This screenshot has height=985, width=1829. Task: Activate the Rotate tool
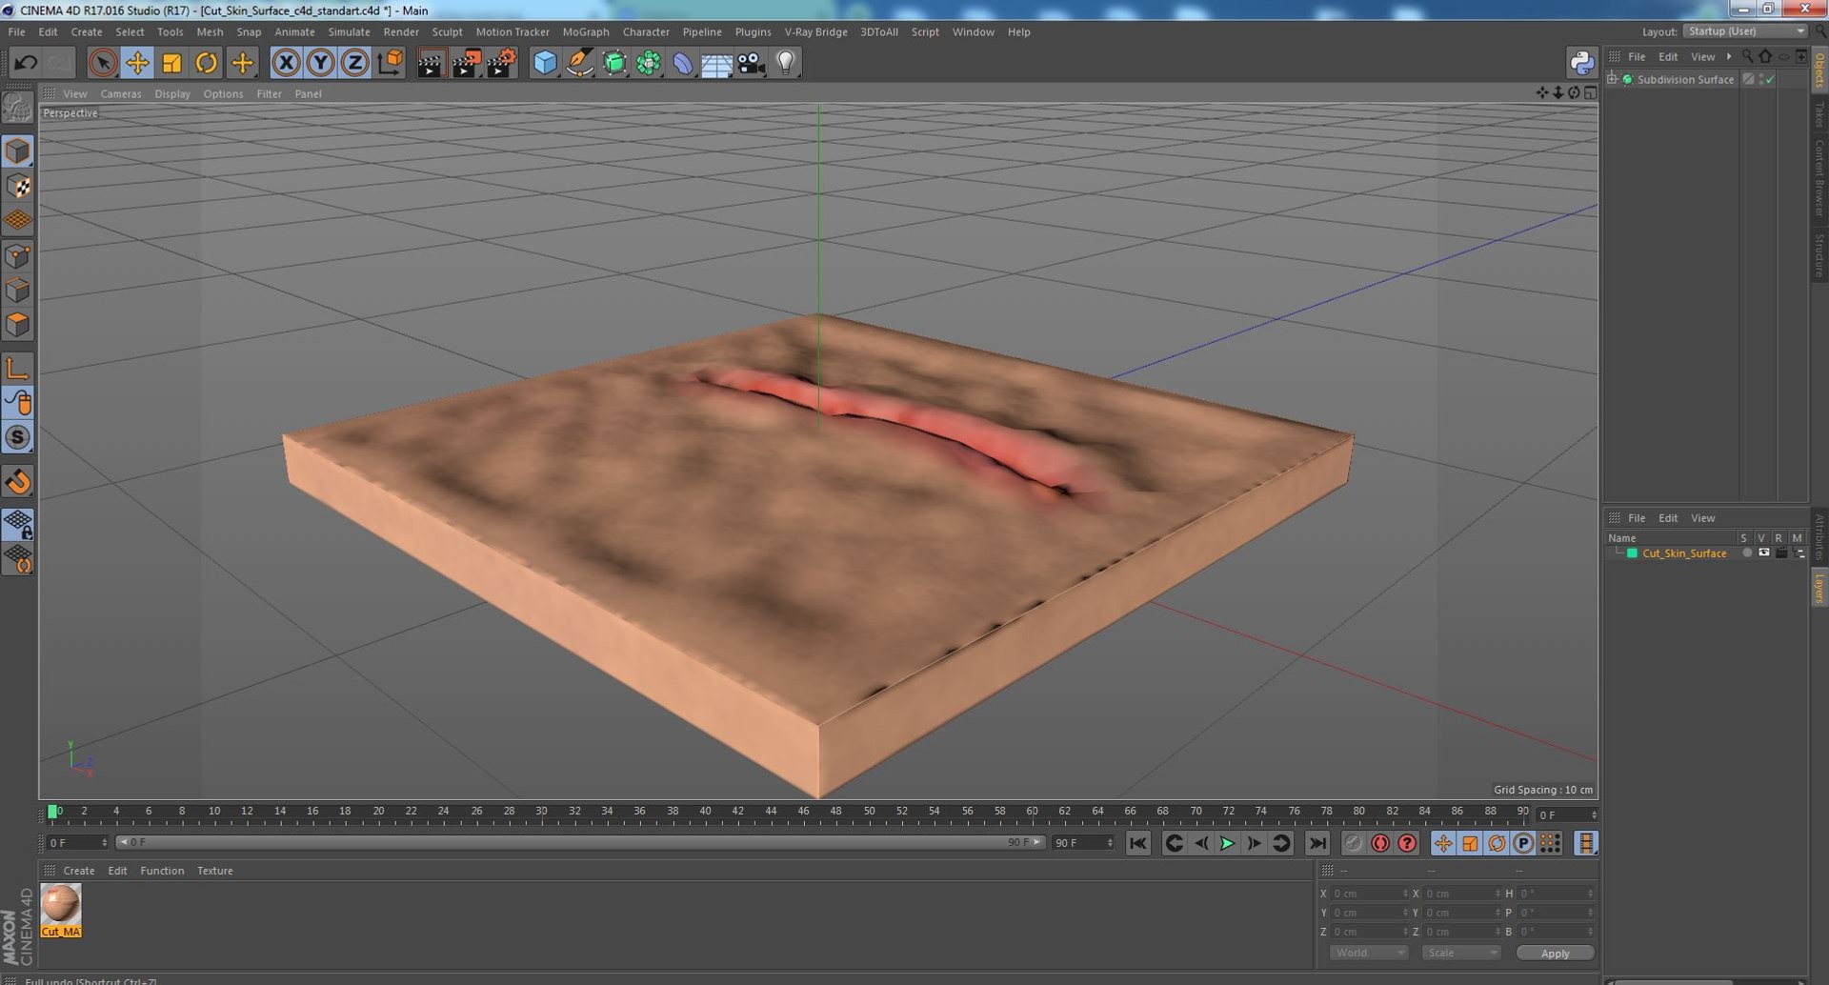[x=206, y=64]
